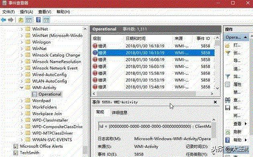Expand the WinINet folder node

(x=22, y=29)
